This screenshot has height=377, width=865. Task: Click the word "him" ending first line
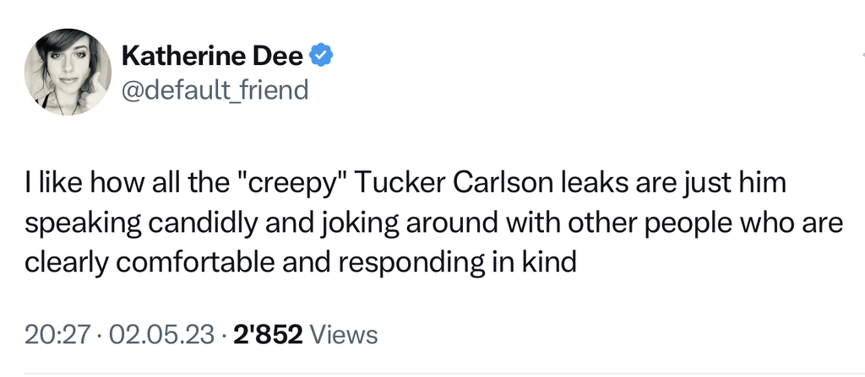click(x=763, y=183)
